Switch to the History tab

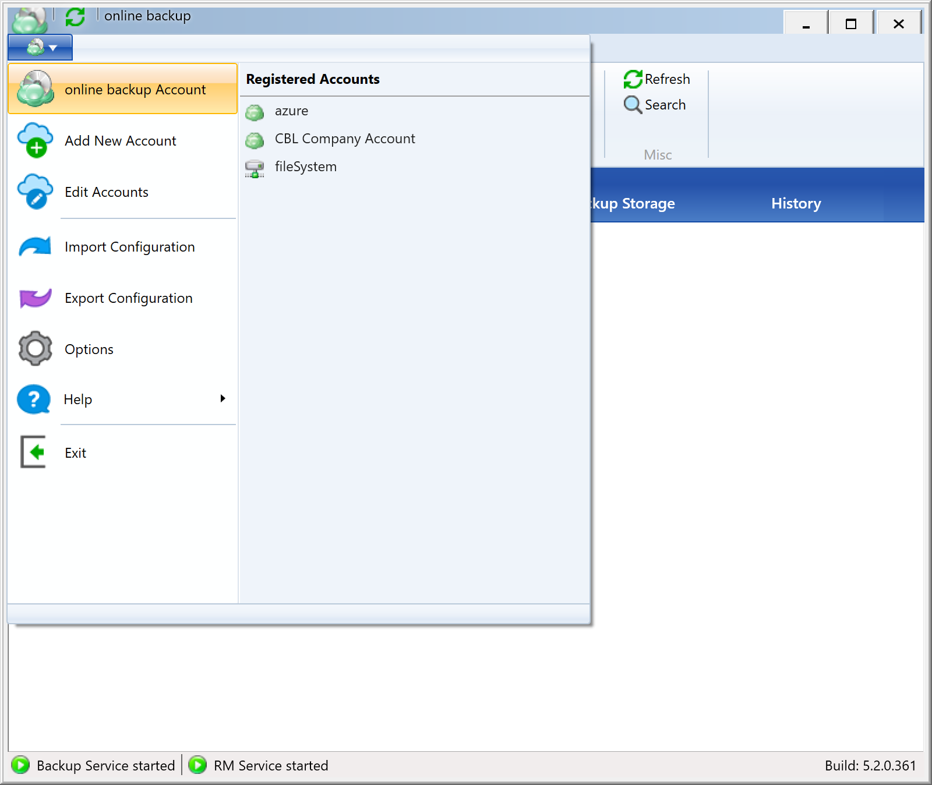pyautogui.click(x=796, y=203)
